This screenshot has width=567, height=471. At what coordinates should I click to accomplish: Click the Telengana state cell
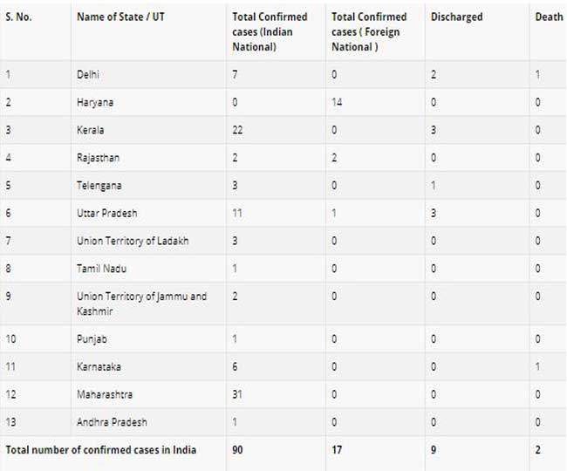point(99,186)
